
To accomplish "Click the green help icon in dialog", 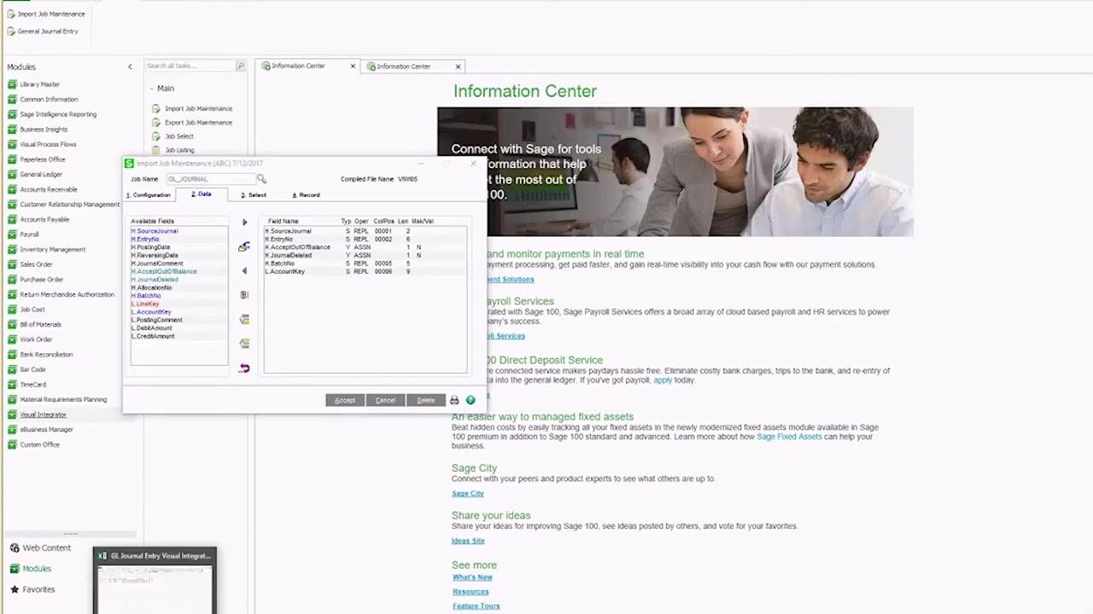I will point(471,400).
